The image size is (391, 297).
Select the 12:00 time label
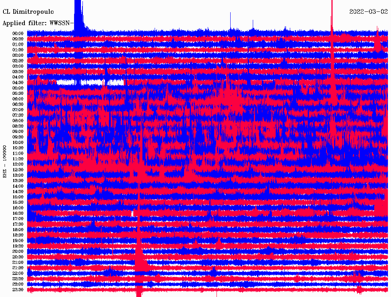pos(18,164)
